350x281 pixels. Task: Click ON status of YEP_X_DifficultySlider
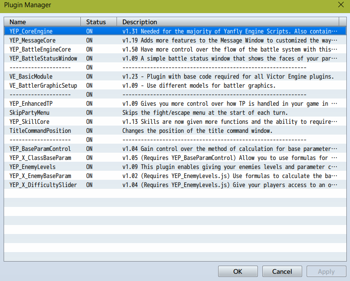pos(89,185)
